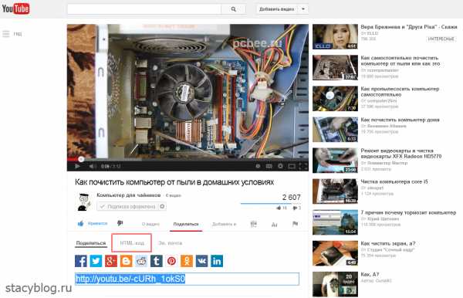
Task: Post video to Odnoklassniki icon
Action: tap(187, 261)
